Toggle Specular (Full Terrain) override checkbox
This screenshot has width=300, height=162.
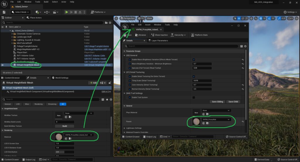(130, 68)
